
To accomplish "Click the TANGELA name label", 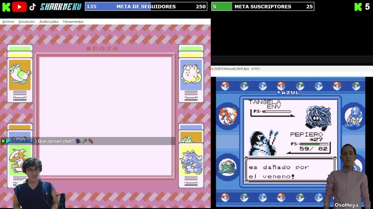I will tap(265, 102).
